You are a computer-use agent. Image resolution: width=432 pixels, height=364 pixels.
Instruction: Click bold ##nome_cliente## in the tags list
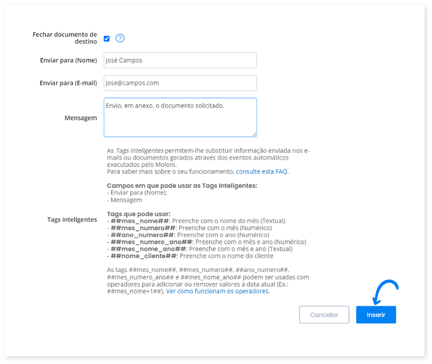pos(143,256)
